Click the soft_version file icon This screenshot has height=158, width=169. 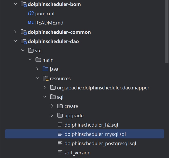pos(60,153)
